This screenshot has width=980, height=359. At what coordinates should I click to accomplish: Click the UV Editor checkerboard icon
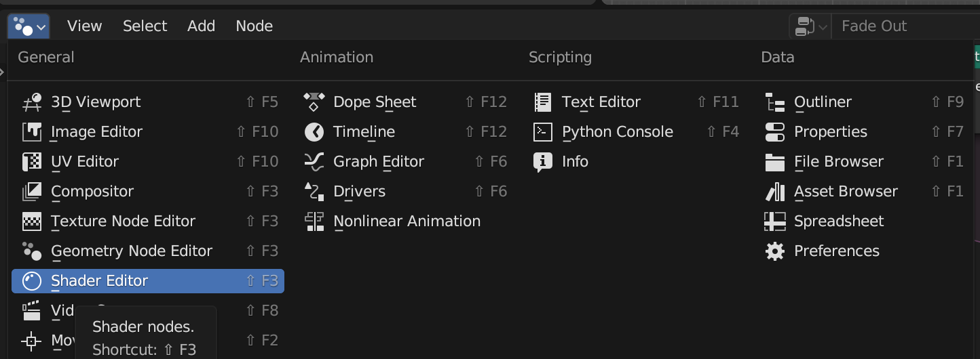pyautogui.click(x=32, y=162)
